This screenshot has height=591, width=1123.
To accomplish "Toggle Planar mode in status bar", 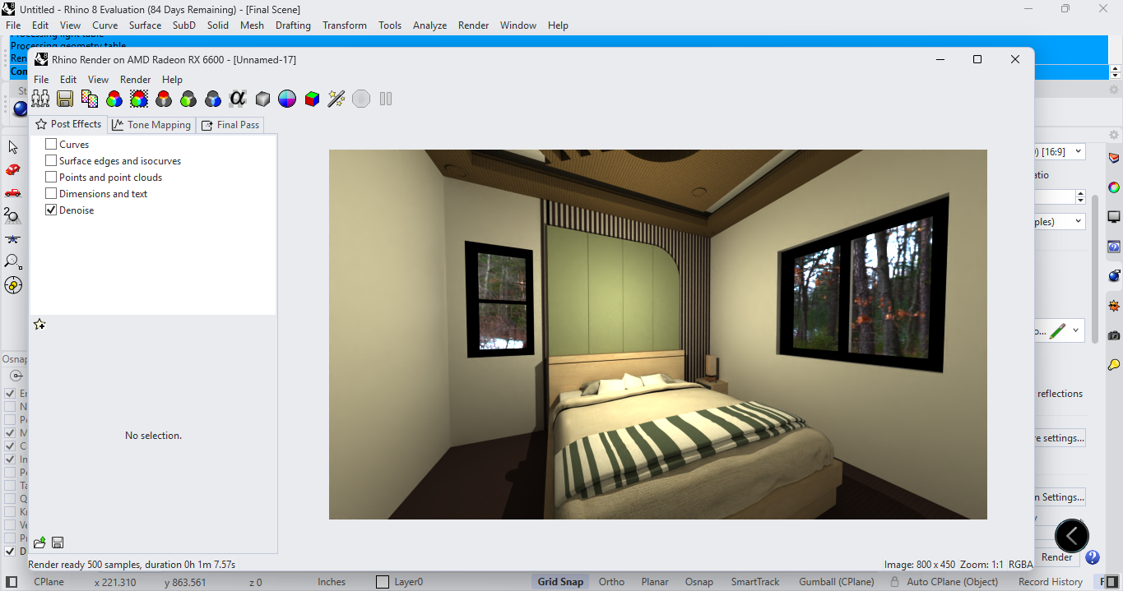I will pos(655,582).
